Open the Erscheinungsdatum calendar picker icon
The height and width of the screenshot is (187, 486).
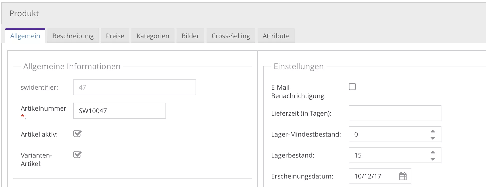point(403,176)
